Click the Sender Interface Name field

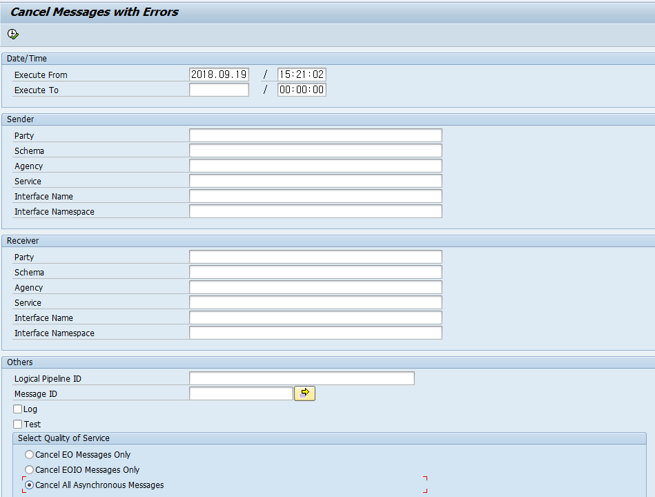point(315,195)
